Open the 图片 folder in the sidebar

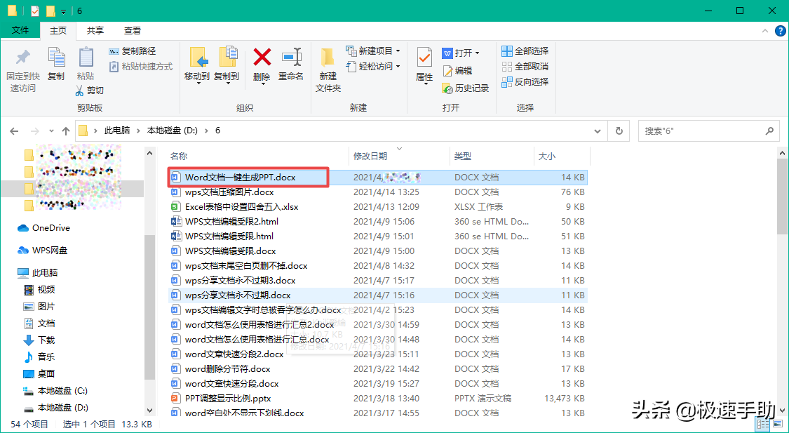[x=40, y=306]
